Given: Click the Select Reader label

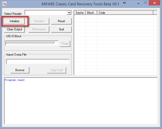Looking at the screenshot, I should pos(13,14).
